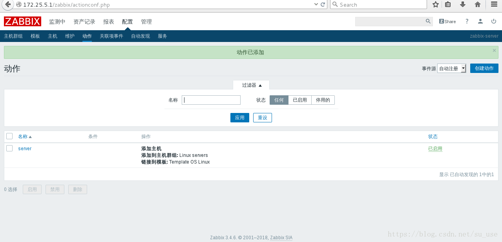Click the 名称 filter text field
Image resolution: width=502 pixels, height=242 pixels.
coord(211,100)
